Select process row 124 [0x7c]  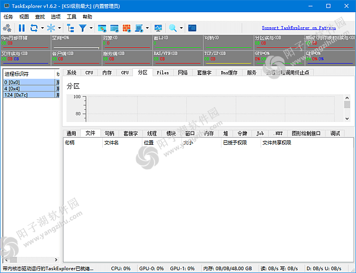31,95
